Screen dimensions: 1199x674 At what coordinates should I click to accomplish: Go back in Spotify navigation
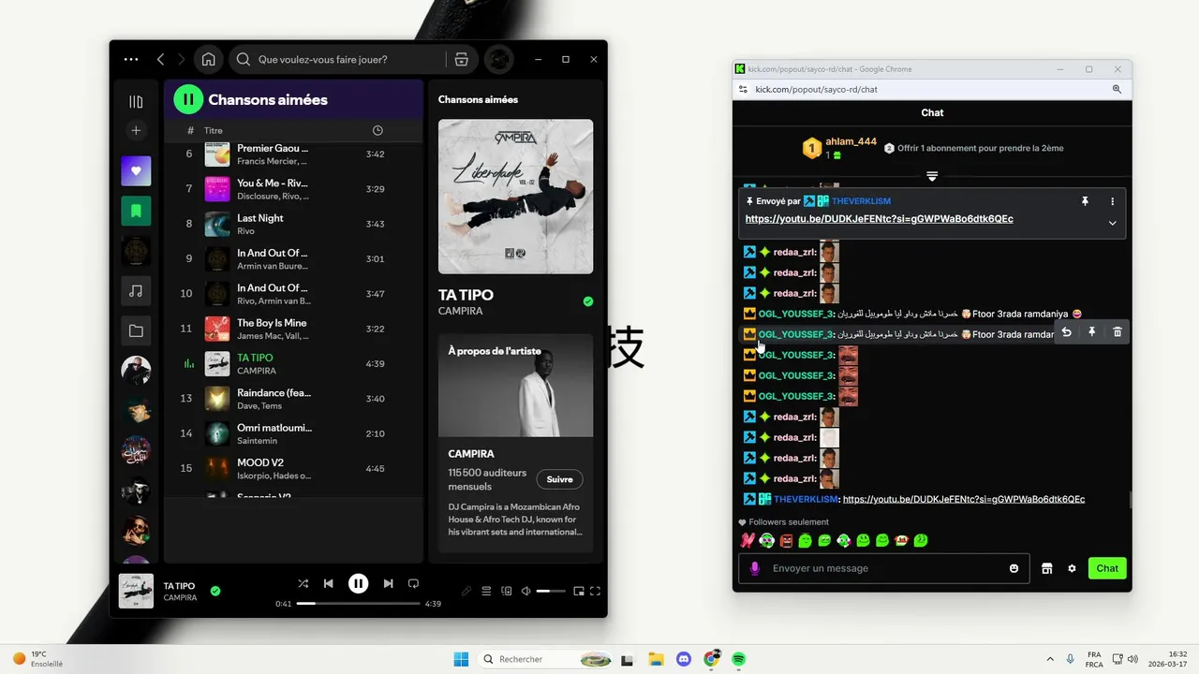[160, 59]
